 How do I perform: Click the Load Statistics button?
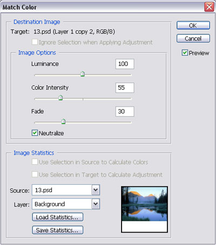point(58,217)
